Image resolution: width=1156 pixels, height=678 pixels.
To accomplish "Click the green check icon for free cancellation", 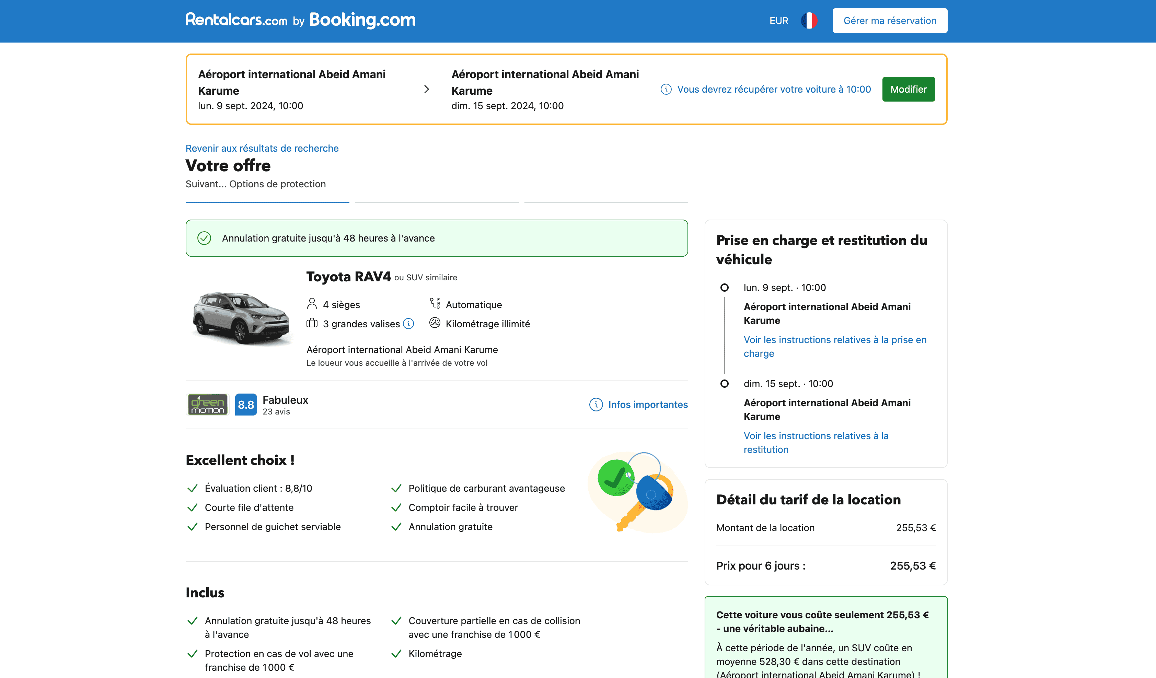I will coord(204,238).
